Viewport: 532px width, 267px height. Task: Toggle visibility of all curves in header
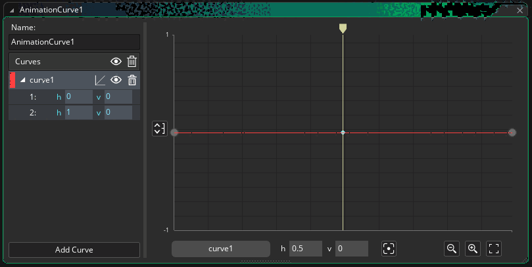point(116,61)
